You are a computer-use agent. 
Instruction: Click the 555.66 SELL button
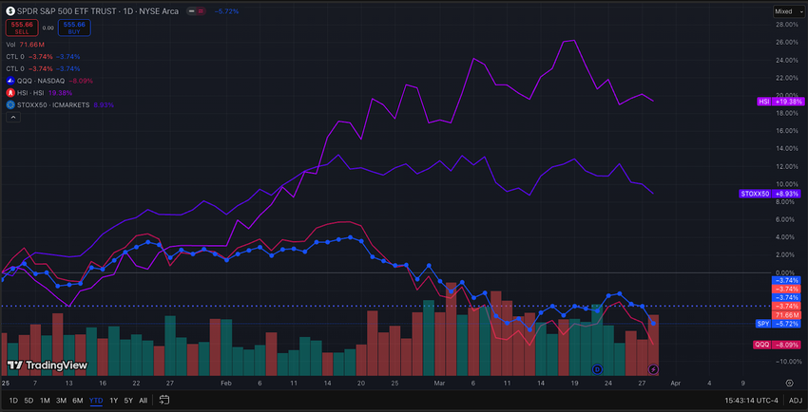click(22, 28)
